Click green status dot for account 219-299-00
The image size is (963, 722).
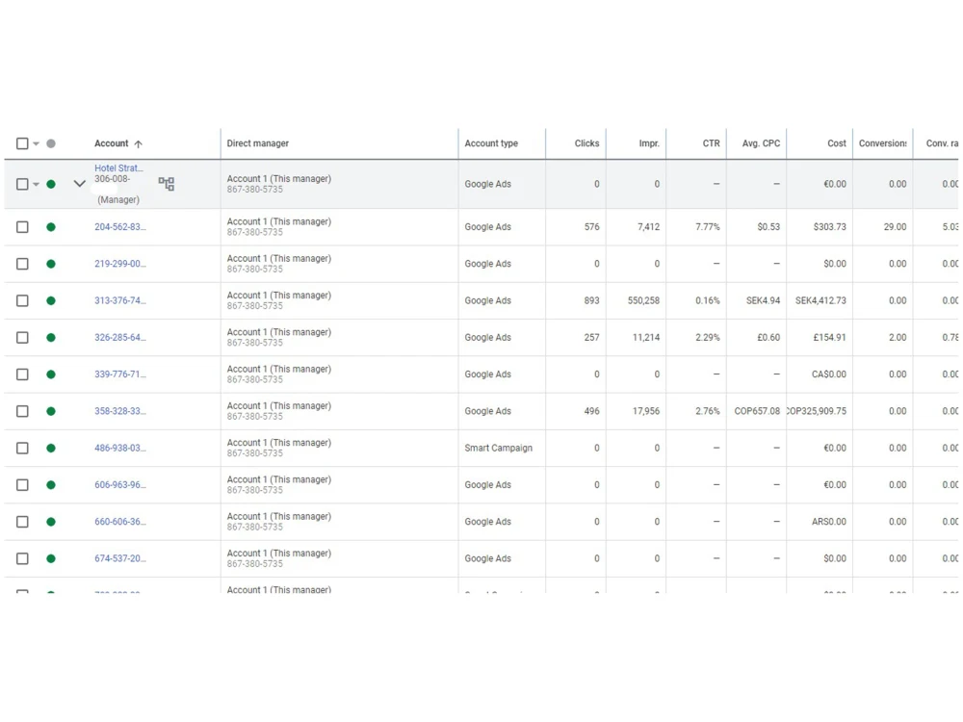pyautogui.click(x=51, y=264)
